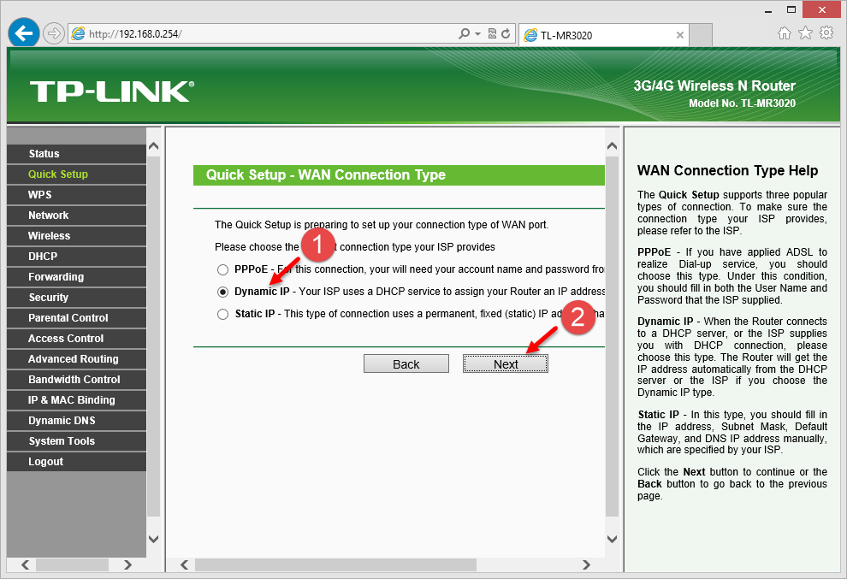Open the Forwarding menu item

point(76,277)
